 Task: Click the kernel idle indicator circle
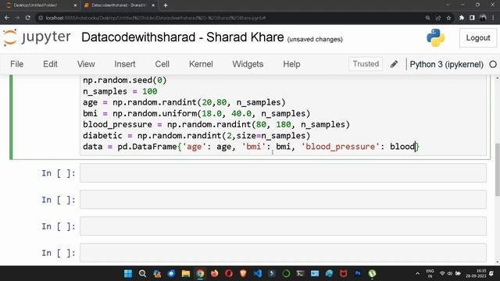(493, 64)
